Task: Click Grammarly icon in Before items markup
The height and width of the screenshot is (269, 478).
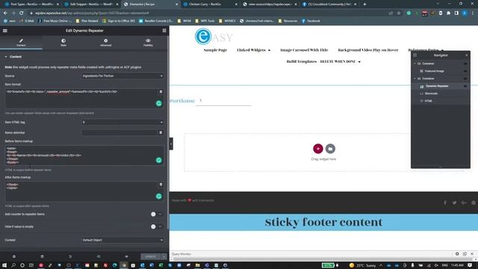Action: 159,160
